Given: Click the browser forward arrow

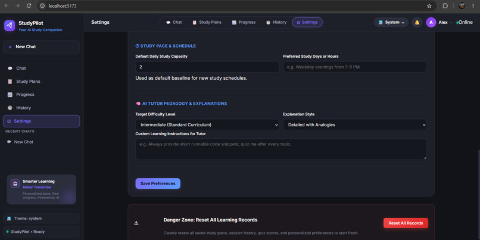Looking at the screenshot, I should (x=17, y=6).
